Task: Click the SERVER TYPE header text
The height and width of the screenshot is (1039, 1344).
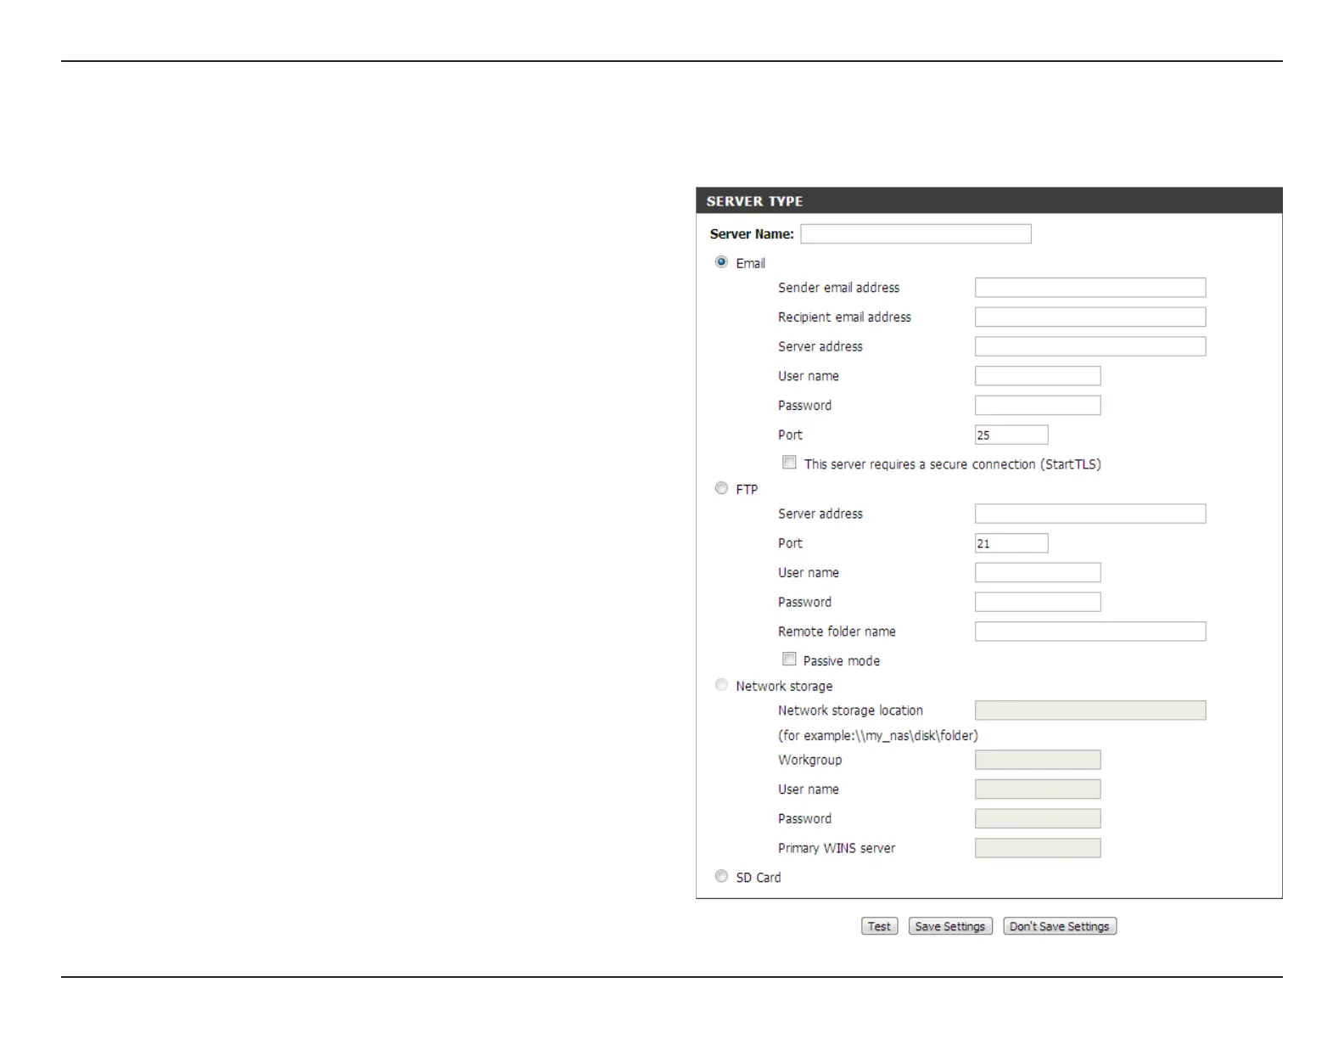Action: (754, 201)
